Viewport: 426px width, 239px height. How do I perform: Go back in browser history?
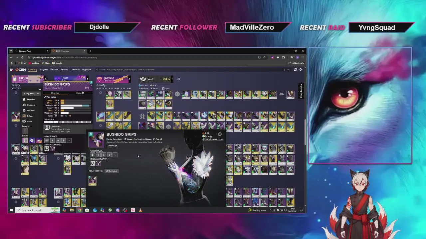tap(11, 57)
